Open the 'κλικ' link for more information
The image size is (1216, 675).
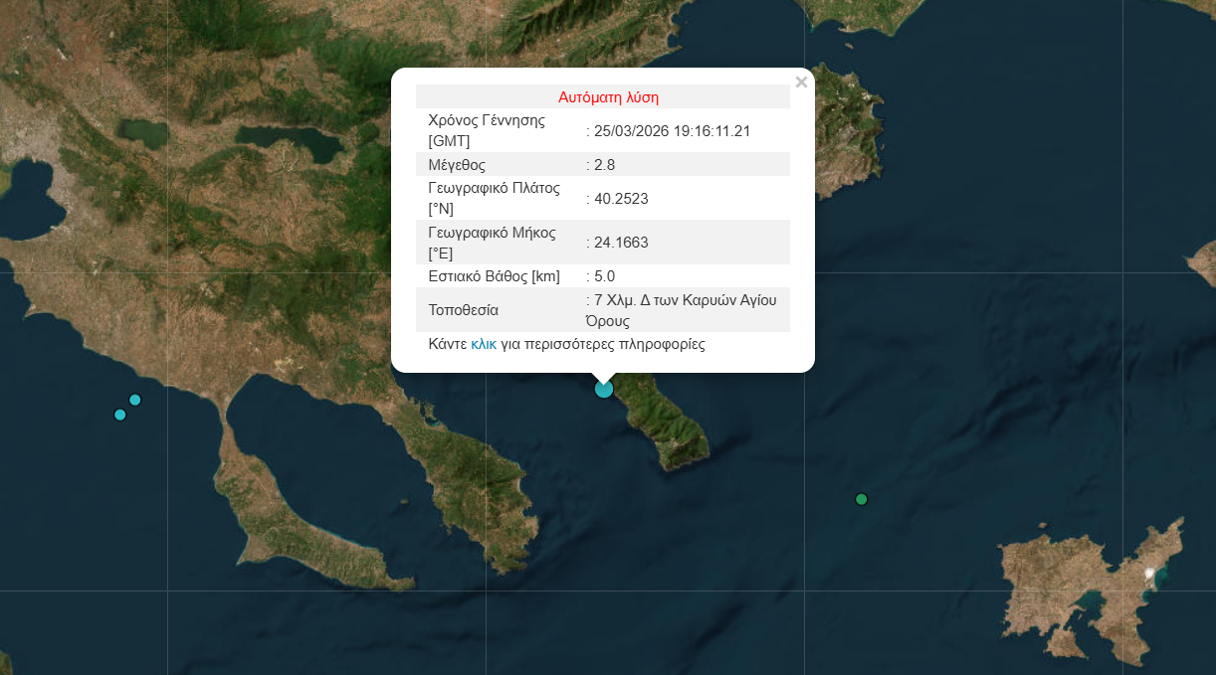point(484,345)
